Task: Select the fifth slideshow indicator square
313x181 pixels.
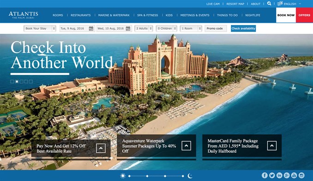Action: coord(31,81)
